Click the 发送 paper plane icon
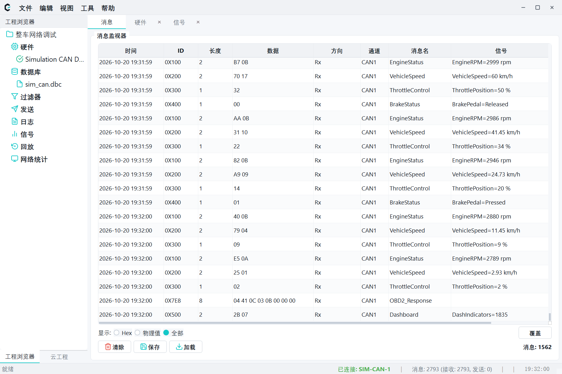Screen dimensions: 562x374 click(x=14, y=109)
